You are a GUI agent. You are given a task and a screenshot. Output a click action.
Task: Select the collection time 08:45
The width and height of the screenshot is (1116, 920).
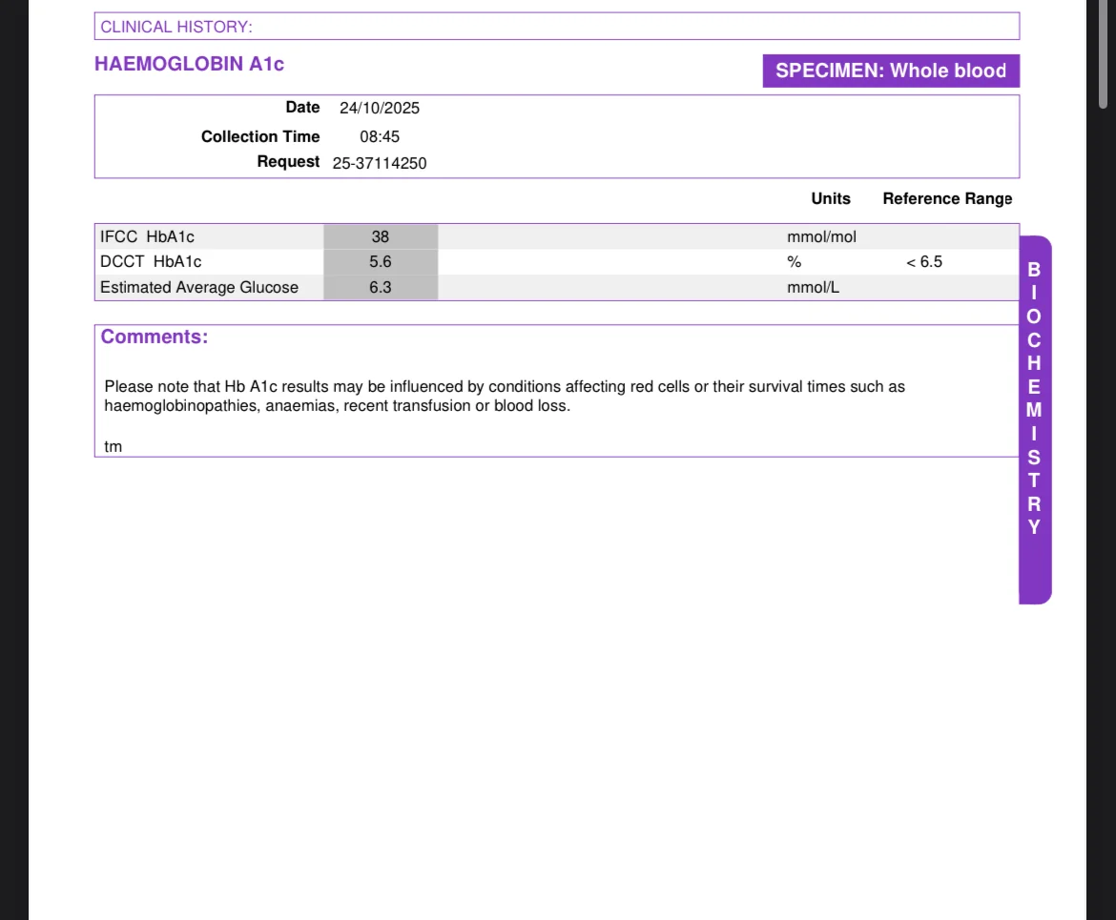coord(380,136)
